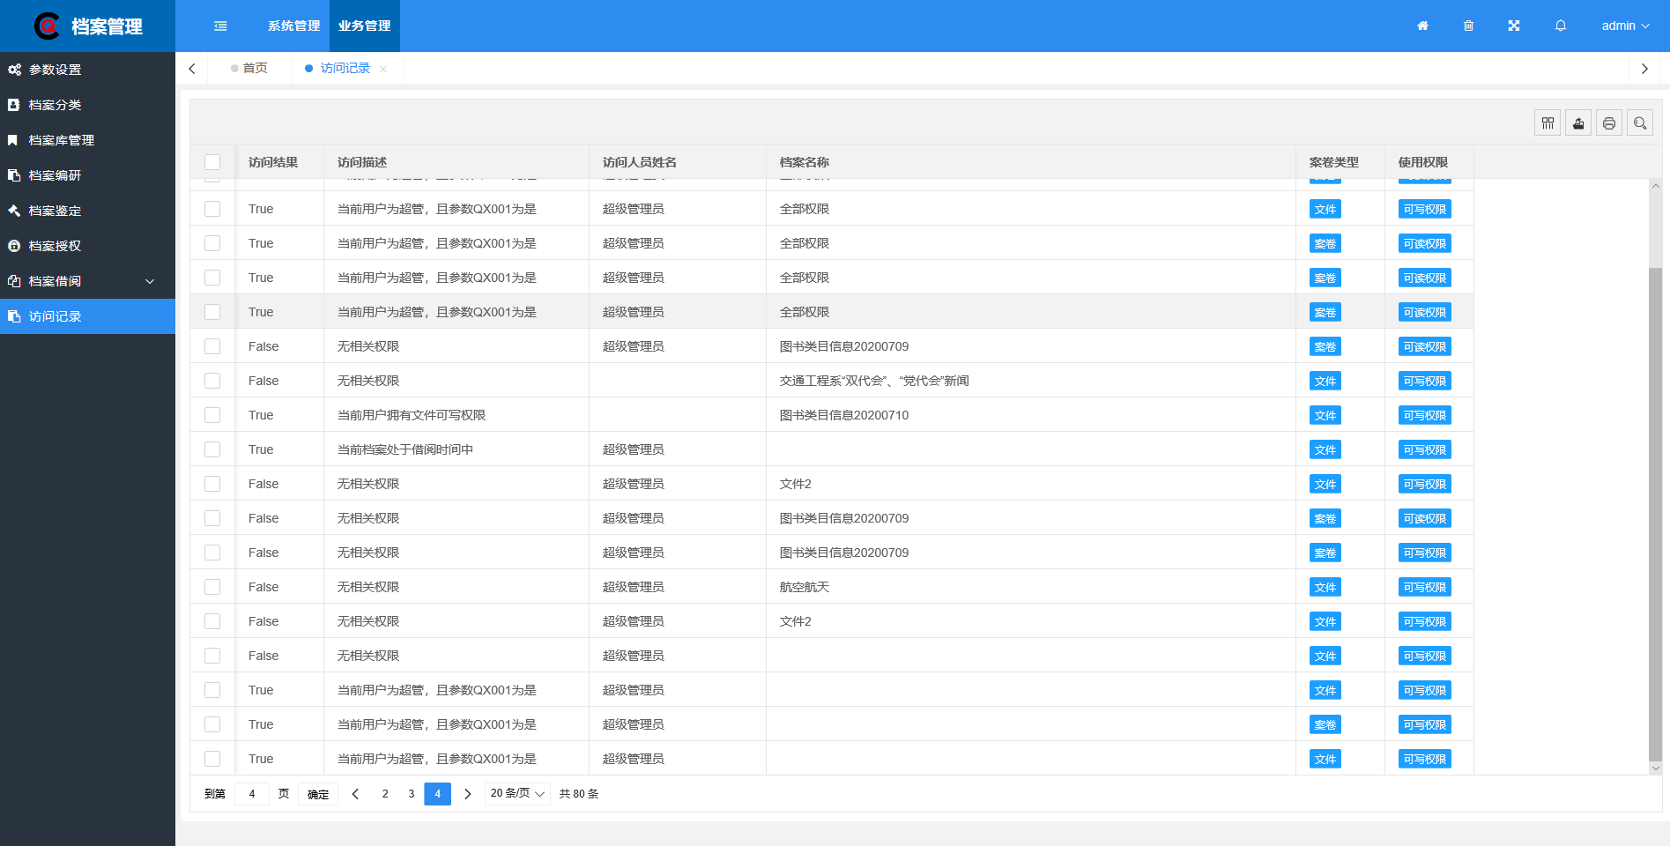Expand the 档案借阅 sidebar menu
This screenshot has width=1670, height=846.
pyautogui.click(x=87, y=281)
